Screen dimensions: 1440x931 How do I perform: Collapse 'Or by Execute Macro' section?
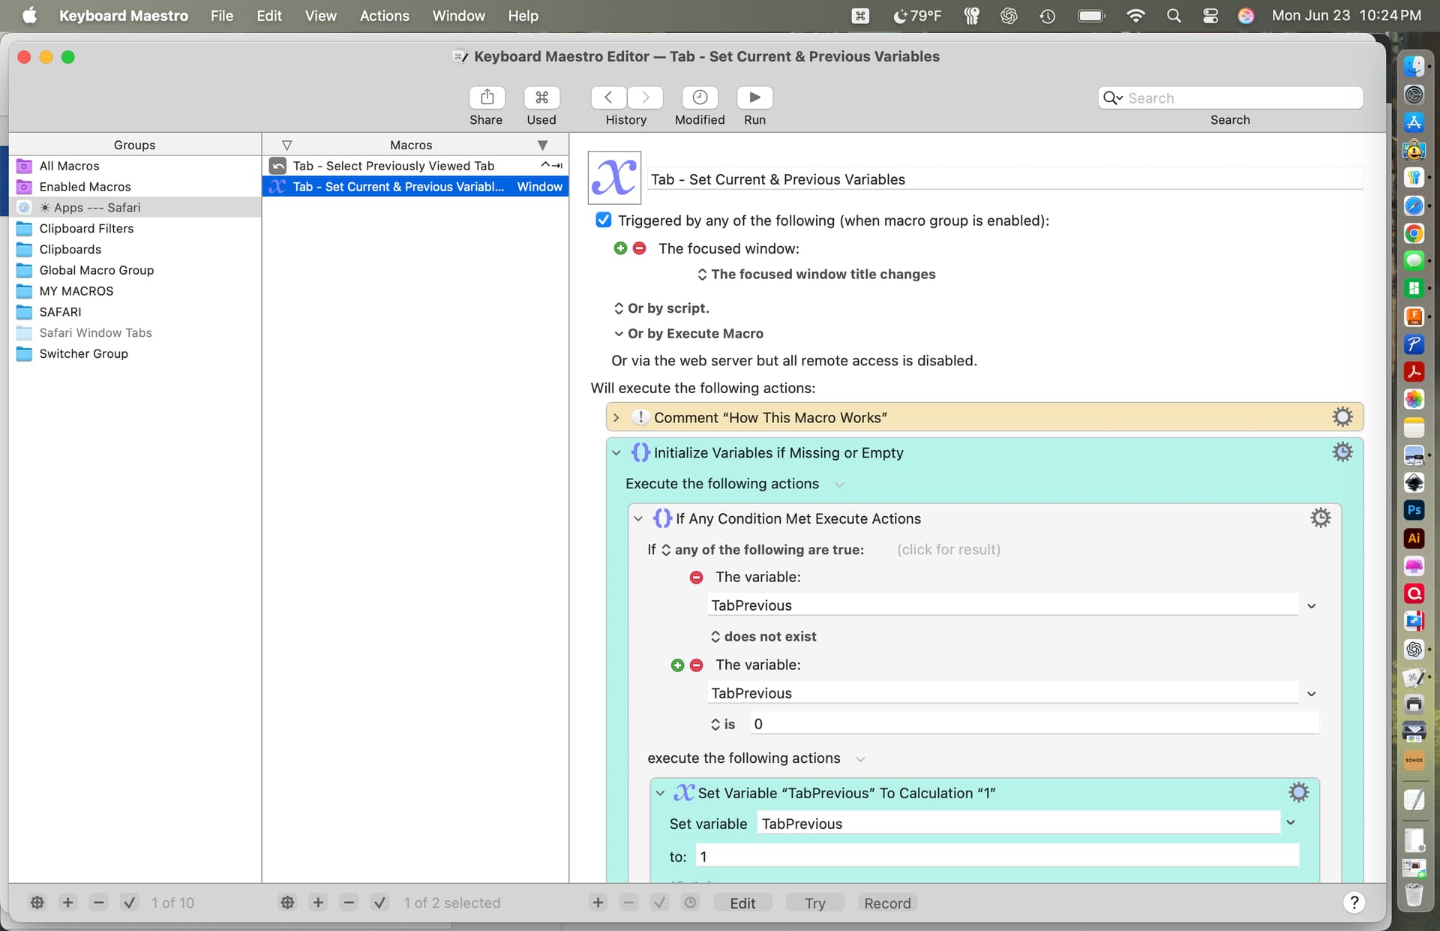coord(619,334)
